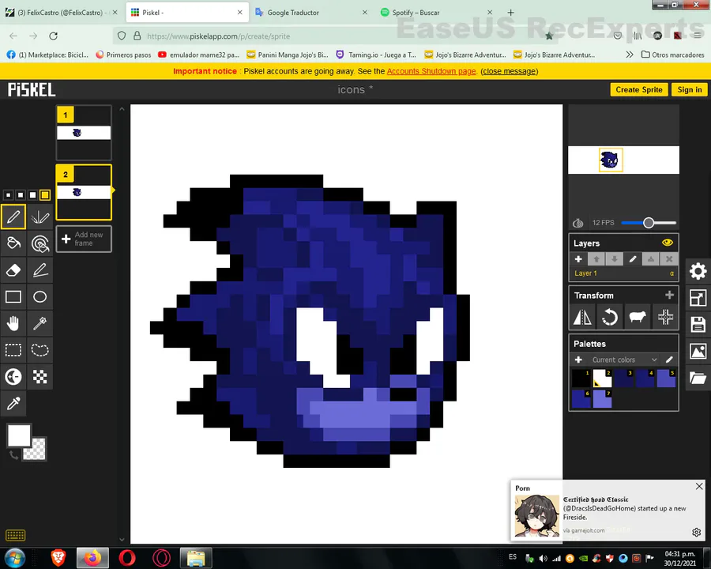Select third pen size option
711x569 pixels.
click(32, 195)
